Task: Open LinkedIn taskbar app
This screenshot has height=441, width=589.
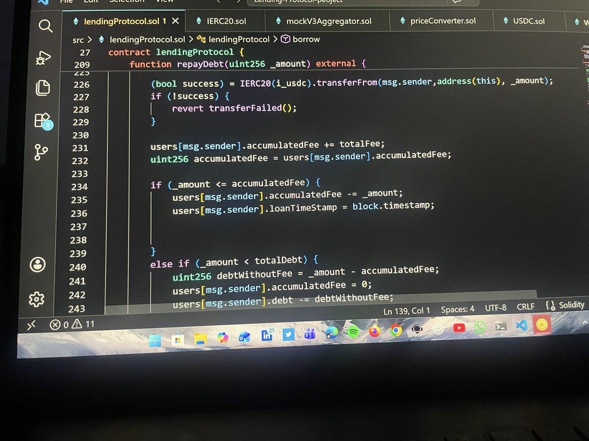Action: pos(267,335)
